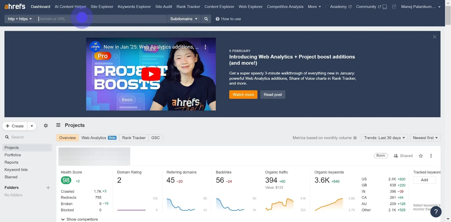Viewport: 451px width, 222px height.
Task: Open the Academy external link
Action: coord(341,7)
